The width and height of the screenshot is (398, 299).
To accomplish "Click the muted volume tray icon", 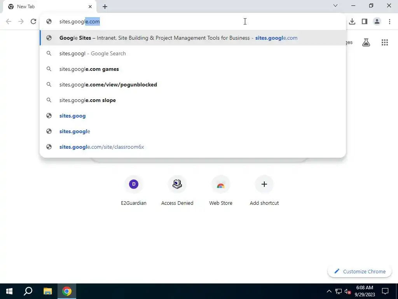I will tap(348, 291).
